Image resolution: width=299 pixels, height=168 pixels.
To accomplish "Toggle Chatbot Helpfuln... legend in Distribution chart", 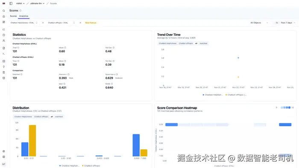I will [69, 166].
